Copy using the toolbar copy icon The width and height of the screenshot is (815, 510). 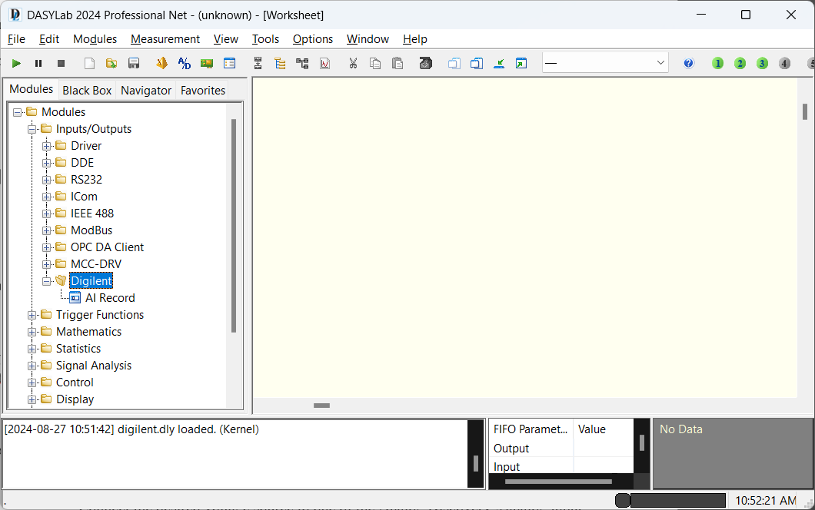pos(375,63)
